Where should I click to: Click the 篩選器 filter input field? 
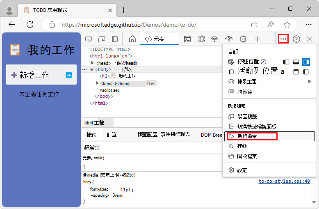click(x=152, y=147)
